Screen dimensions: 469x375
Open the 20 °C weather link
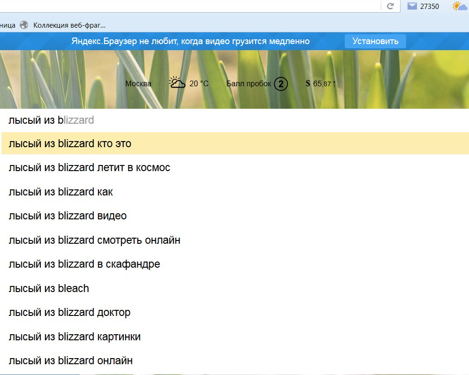pos(199,84)
